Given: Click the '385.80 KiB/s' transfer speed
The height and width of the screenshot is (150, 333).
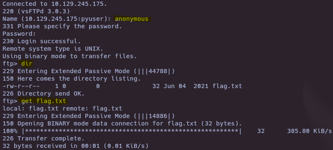Looking at the screenshot, I should 309,131.
